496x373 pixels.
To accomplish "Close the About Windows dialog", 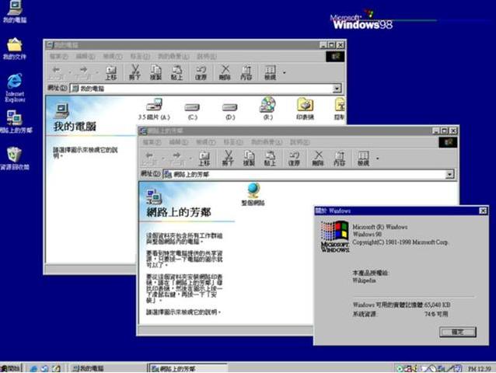I will (483, 211).
